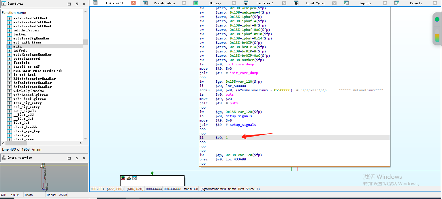Switch to the Pseudocode-A tab

pyautogui.click(x=164, y=3)
